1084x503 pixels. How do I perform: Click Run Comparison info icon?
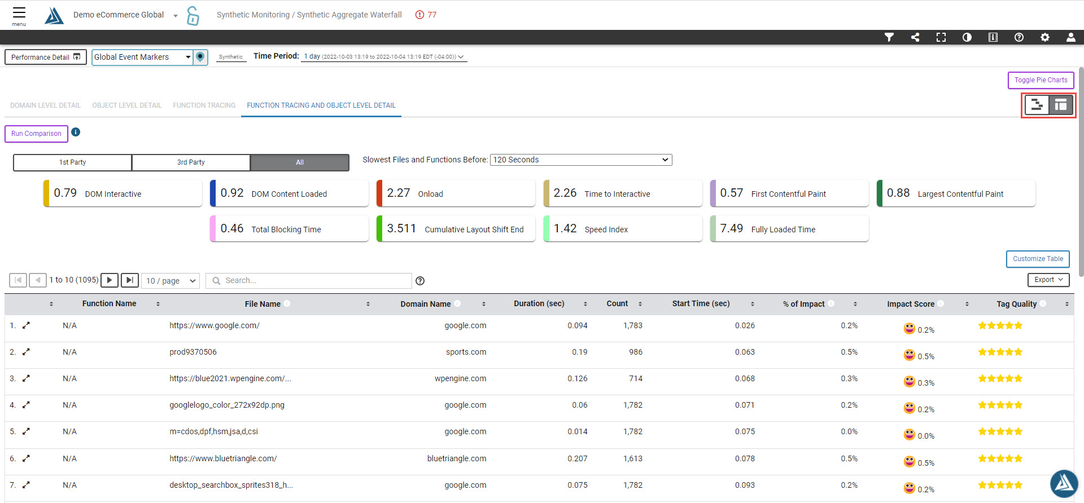76,132
